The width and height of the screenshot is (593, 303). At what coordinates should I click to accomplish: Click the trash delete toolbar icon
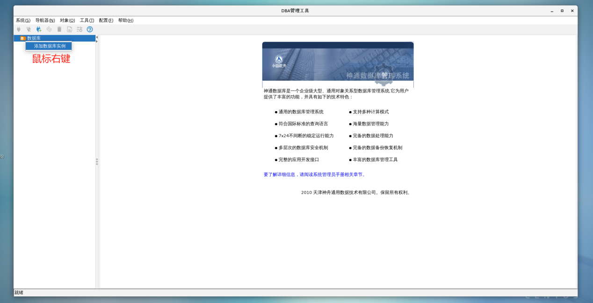59,29
